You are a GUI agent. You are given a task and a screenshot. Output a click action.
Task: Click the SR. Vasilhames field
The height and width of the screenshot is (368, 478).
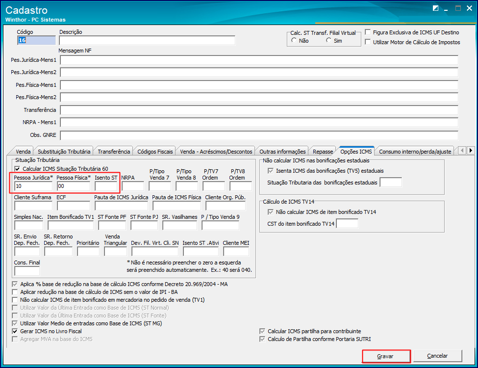(x=180, y=226)
